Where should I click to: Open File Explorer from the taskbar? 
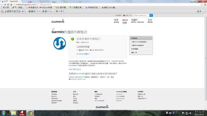[x=13, y=113]
